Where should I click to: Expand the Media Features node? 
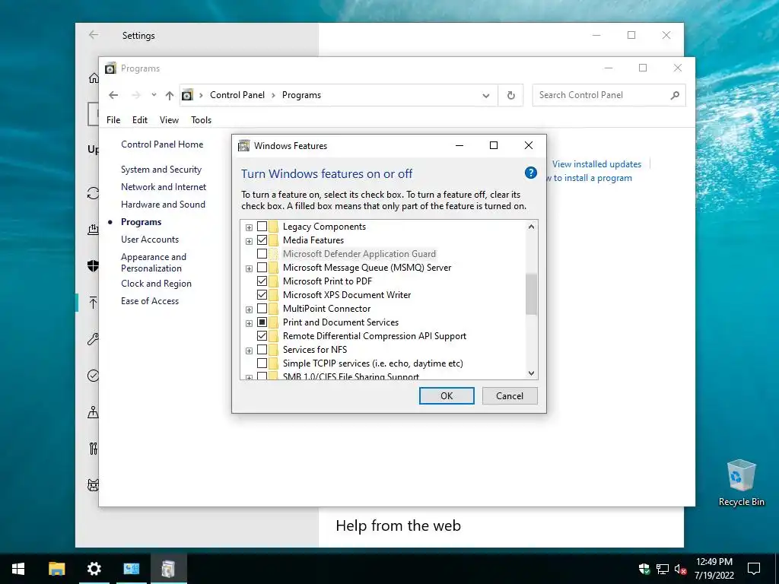[249, 241]
